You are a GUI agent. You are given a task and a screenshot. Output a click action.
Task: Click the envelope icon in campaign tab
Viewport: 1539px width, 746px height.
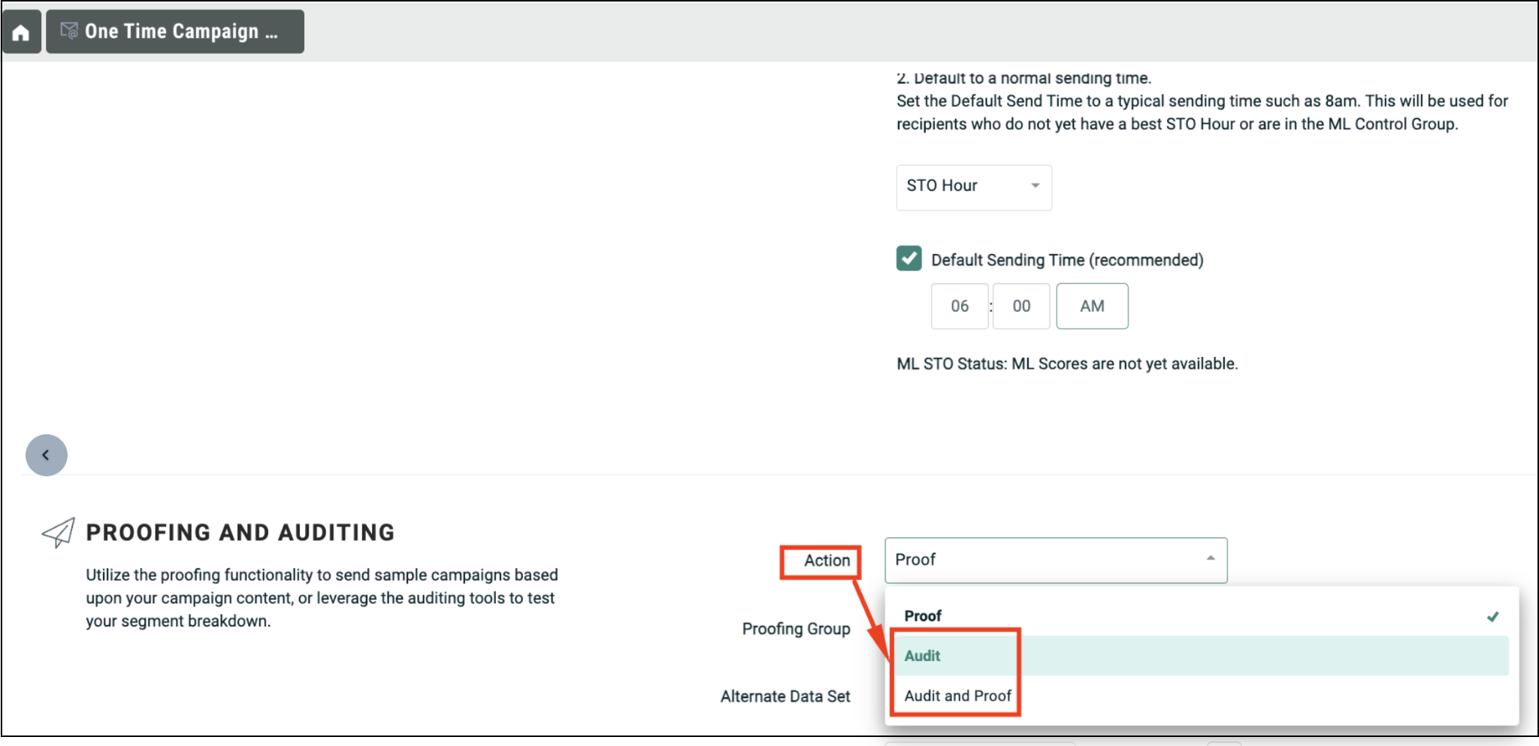tap(69, 31)
